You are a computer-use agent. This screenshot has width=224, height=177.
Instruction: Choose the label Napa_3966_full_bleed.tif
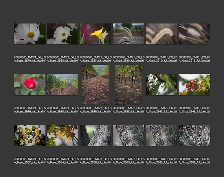coord(195,161)
